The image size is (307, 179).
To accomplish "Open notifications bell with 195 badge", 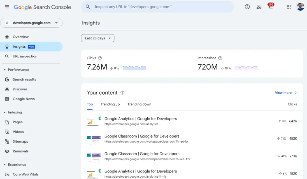I will coord(271,7).
